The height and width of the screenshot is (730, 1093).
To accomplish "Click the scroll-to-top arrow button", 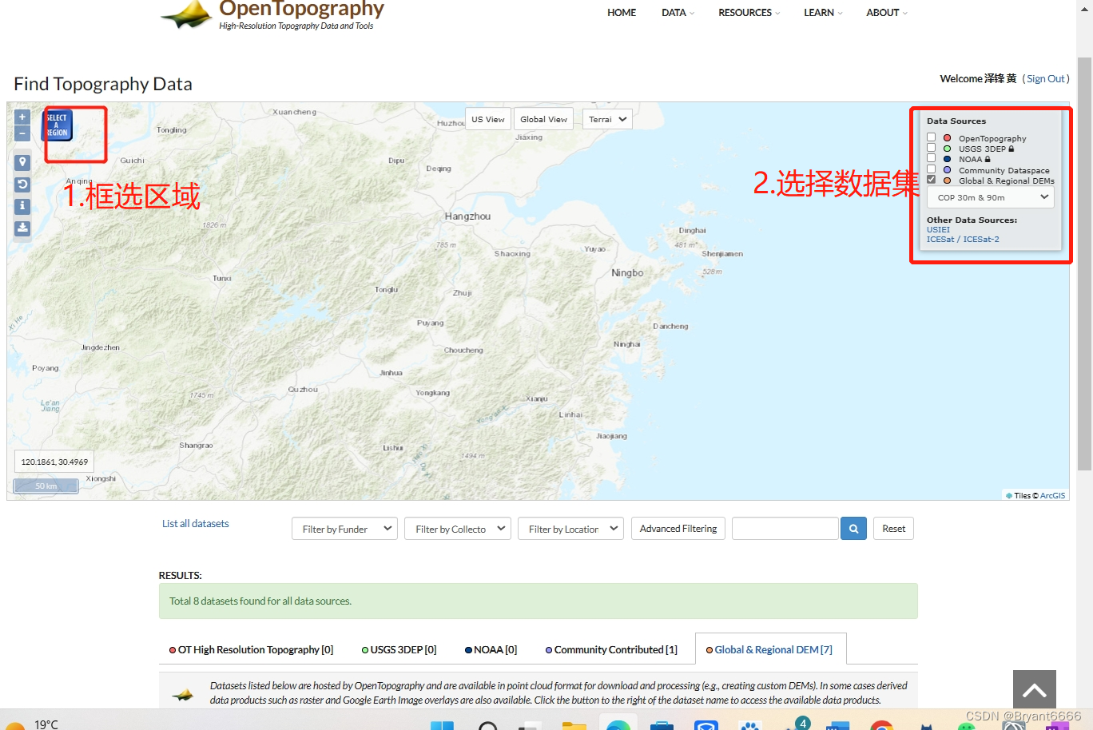I will (x=1035, y=690).
